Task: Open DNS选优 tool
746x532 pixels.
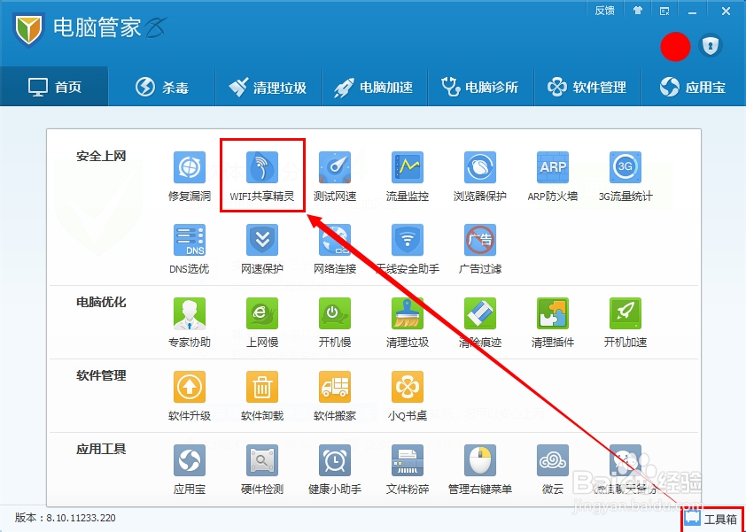Action: pyautogui.click(x=190, y=249)
